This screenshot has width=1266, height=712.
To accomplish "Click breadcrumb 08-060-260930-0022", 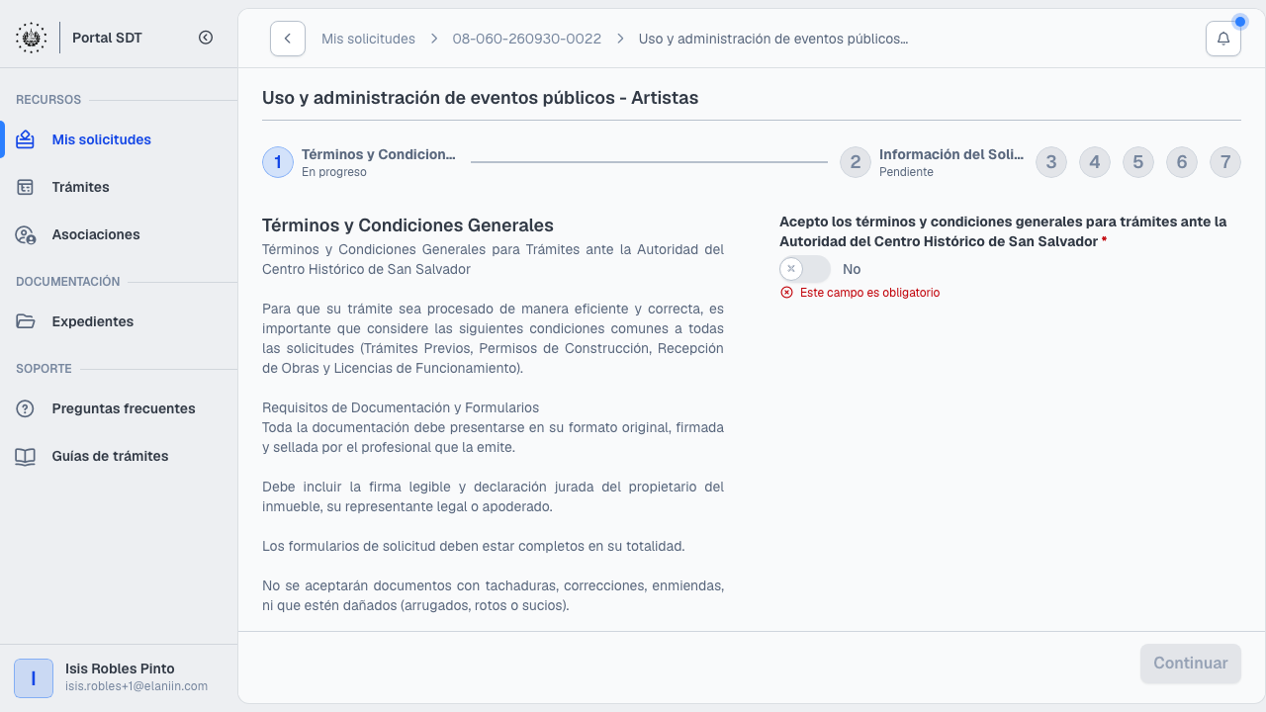I will tap(527, 39).
